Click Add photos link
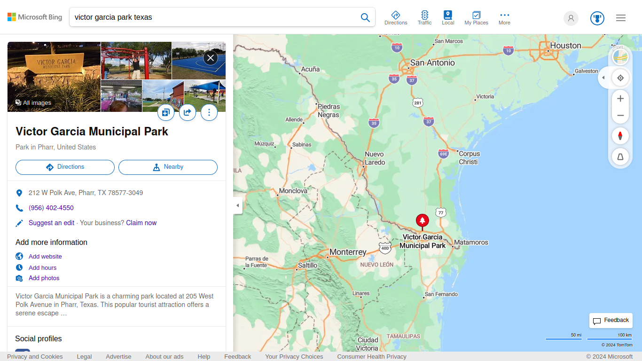The width and height of the screenshot is (642, 361). [x=44, y=278]
